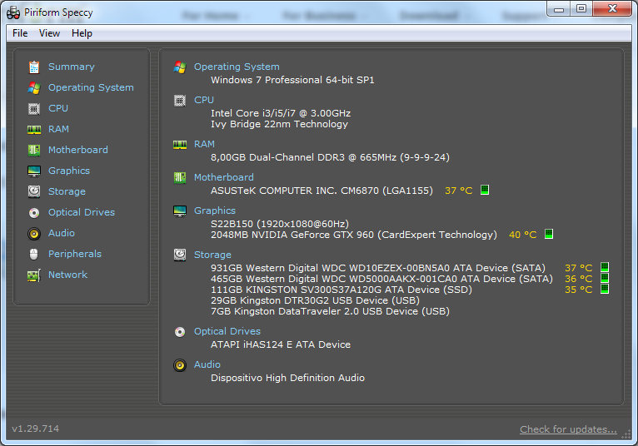Open the Network section in sidebar

tap(68, 275)
